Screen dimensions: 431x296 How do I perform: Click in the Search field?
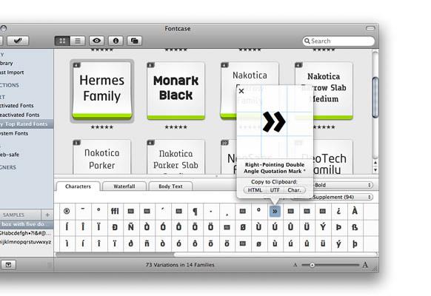[x=338, y=41]
